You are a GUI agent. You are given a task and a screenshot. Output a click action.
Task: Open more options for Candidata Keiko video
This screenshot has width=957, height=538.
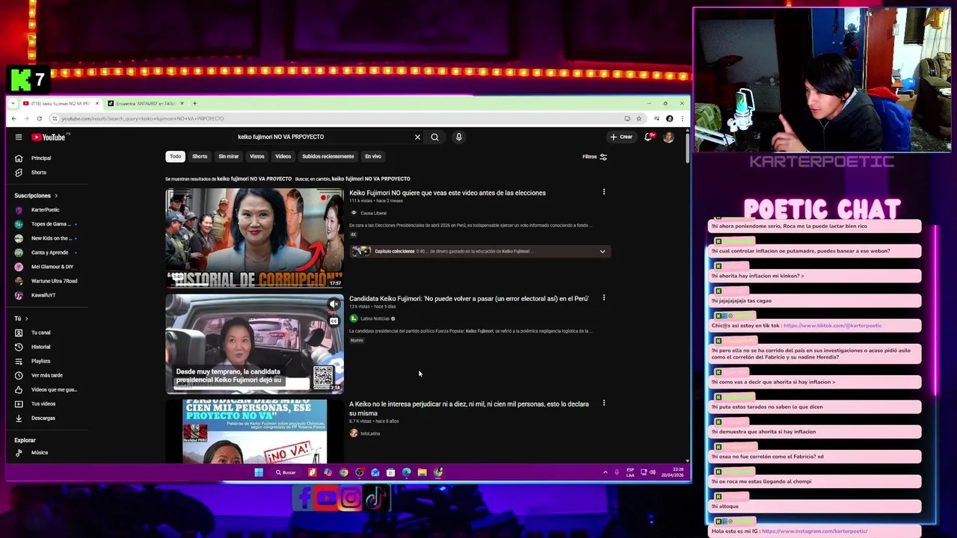tap(603, 297)
